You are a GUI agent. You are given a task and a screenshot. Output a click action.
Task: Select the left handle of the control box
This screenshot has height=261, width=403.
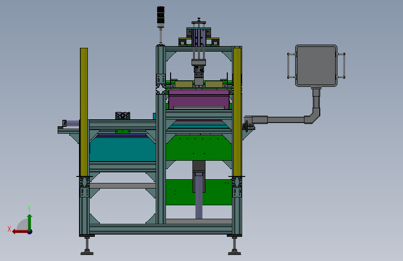pos(291,65)
